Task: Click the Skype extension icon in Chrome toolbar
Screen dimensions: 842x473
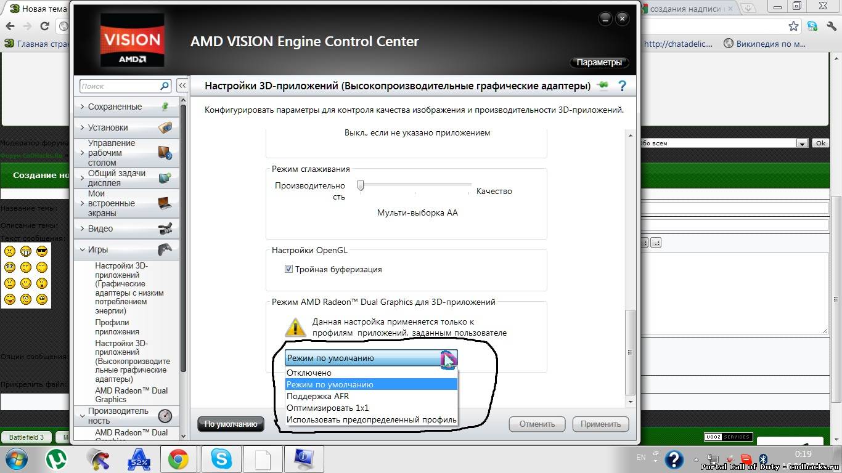Action: (x=812, y=26)
